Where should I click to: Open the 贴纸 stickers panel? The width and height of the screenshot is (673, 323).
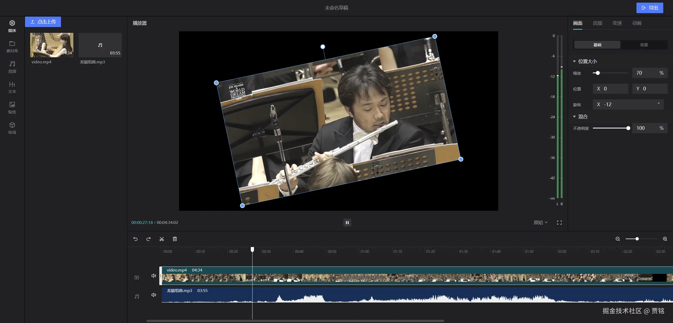pos(12,108)
